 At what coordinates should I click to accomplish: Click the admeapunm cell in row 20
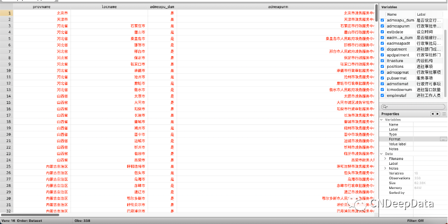pos(276,134)
